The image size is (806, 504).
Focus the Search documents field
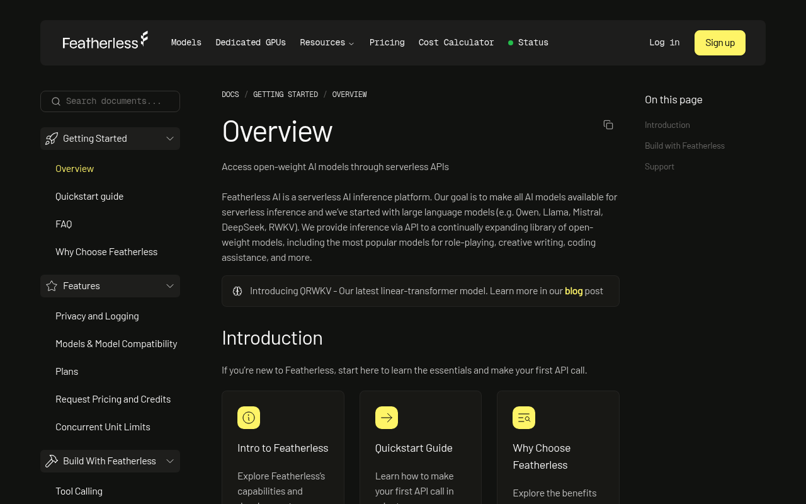(110, 101)
